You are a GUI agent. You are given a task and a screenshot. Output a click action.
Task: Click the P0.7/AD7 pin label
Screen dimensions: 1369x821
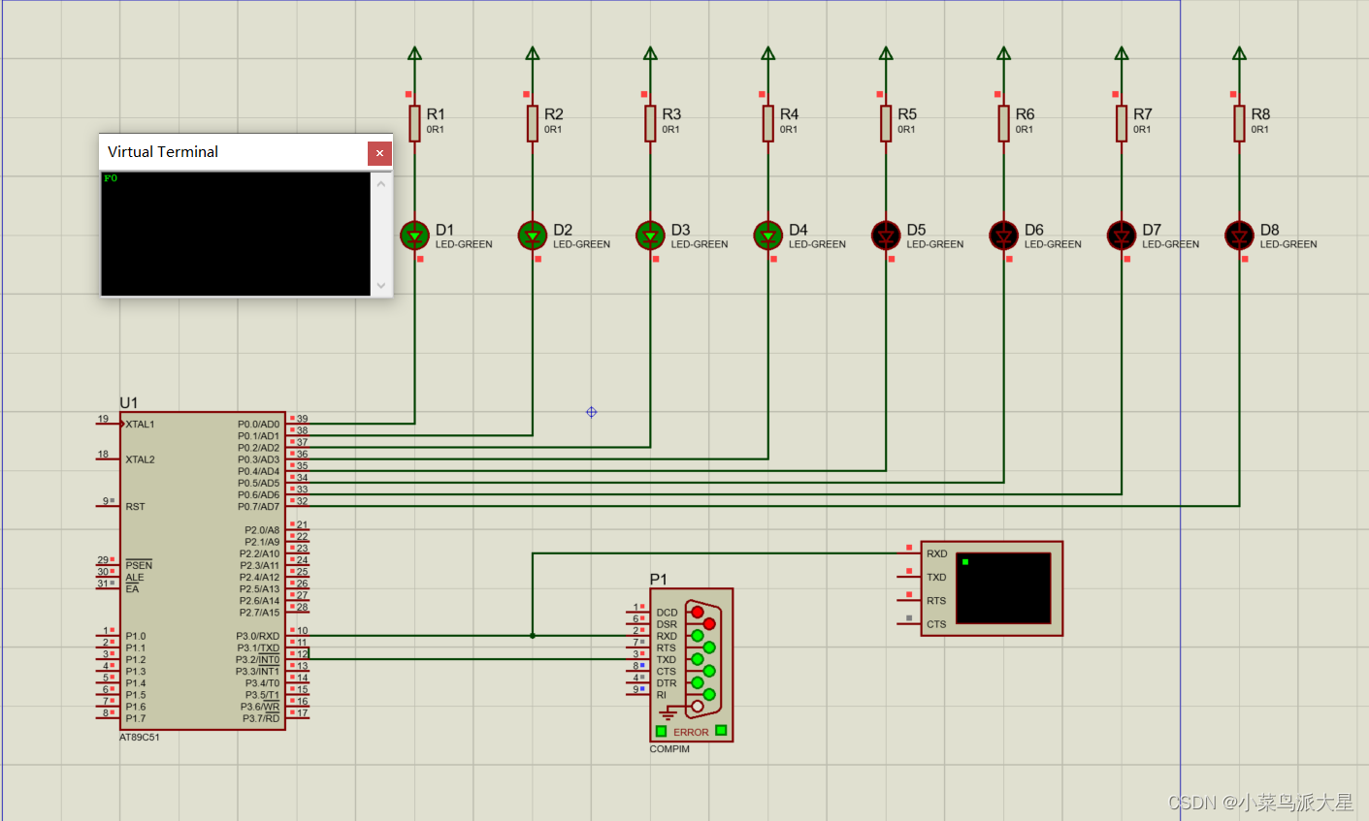coord(258,507)
